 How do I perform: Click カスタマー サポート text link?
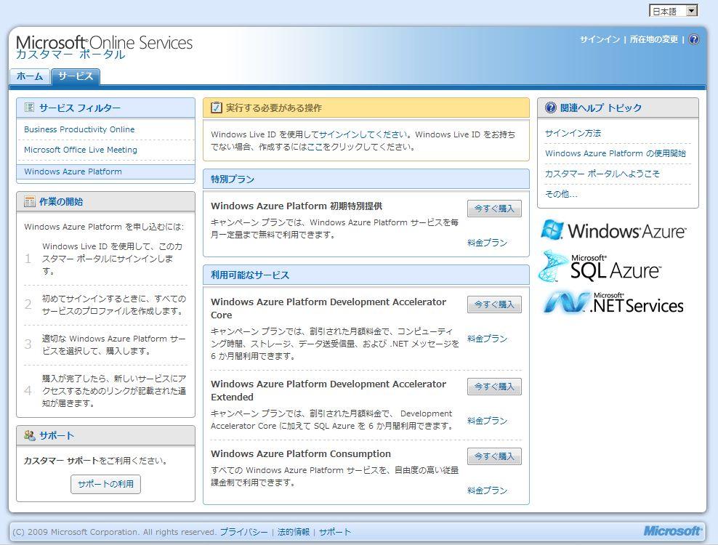tap(61, 461)
